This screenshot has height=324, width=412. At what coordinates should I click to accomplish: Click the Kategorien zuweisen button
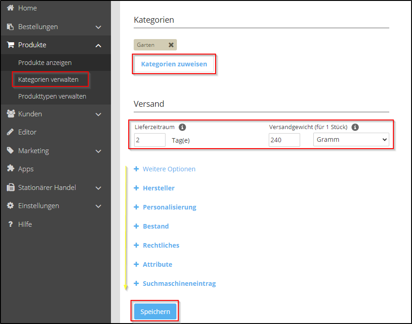click(174, 64)
